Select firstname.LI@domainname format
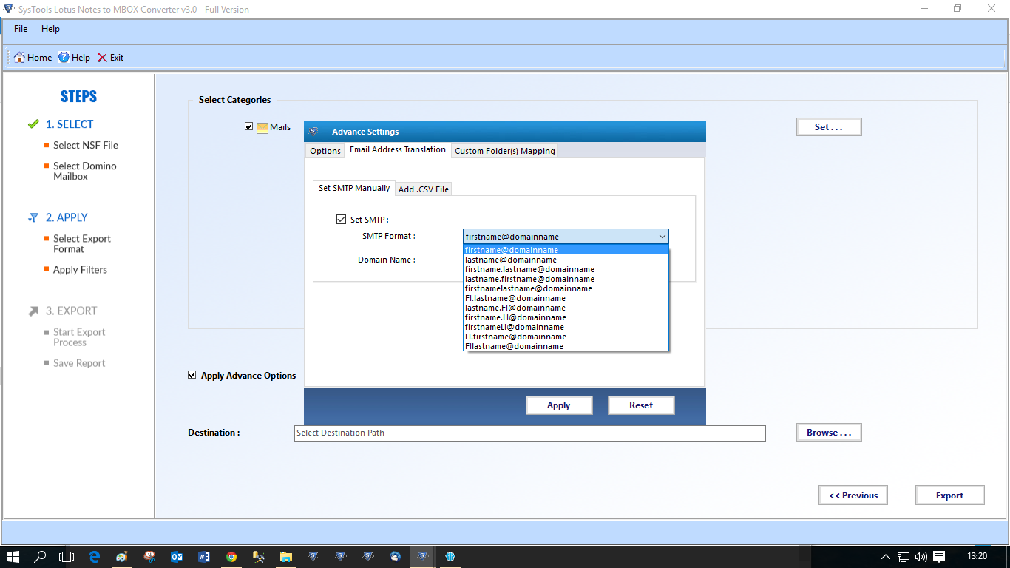This screenshot has height=568, width=1010. tap(566, 317)
